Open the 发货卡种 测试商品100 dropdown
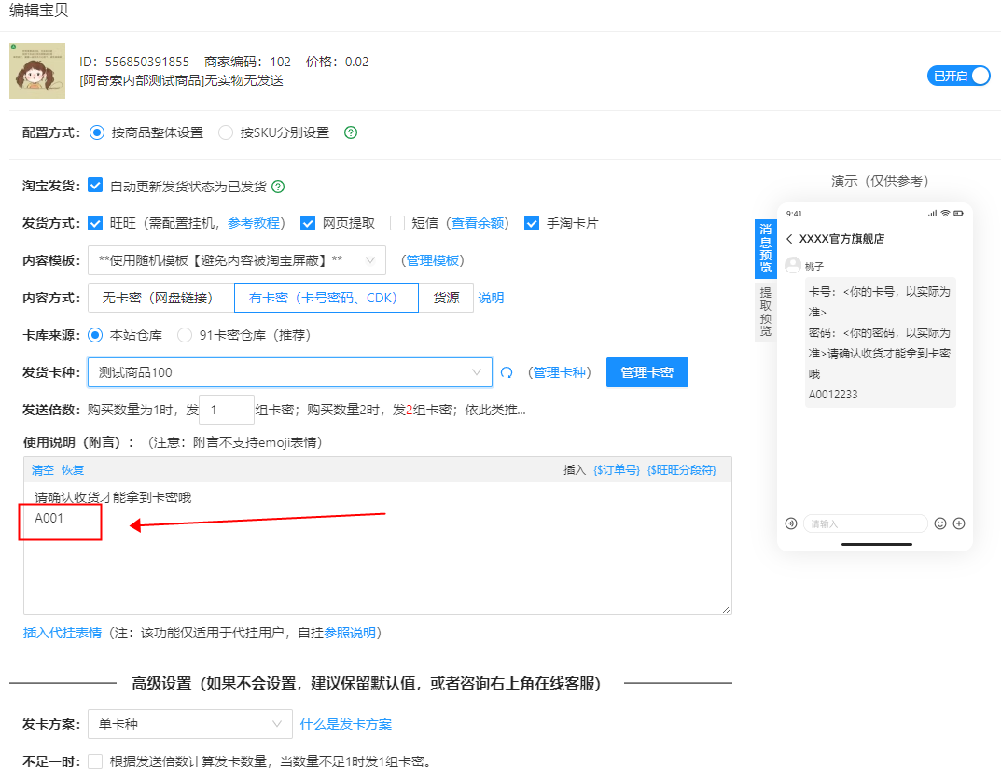This screenshot has height=781, width=1001. 290,372
